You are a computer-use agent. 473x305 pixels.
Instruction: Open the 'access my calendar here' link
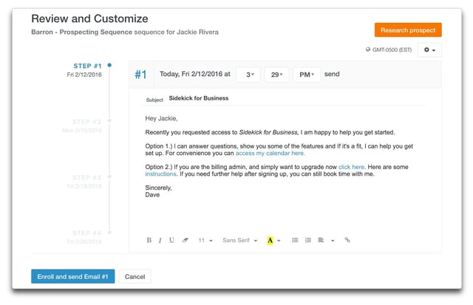pos(270,153)
